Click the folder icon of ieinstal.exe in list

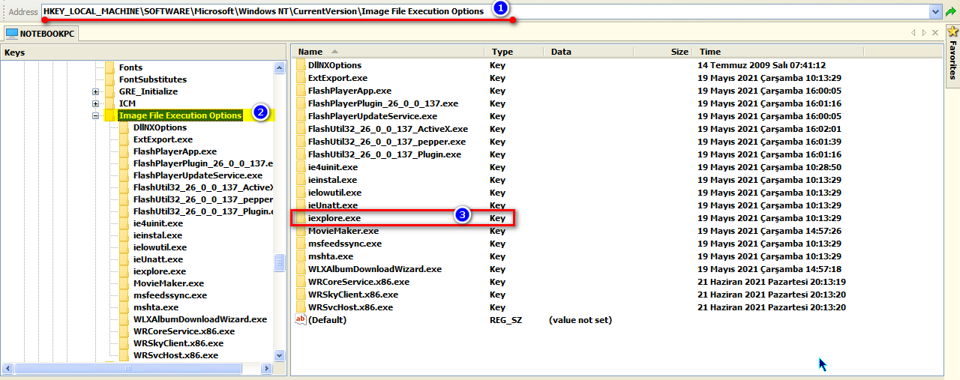(x=301, y=180)
